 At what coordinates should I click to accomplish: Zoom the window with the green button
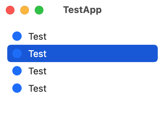[x=39, y=10]
